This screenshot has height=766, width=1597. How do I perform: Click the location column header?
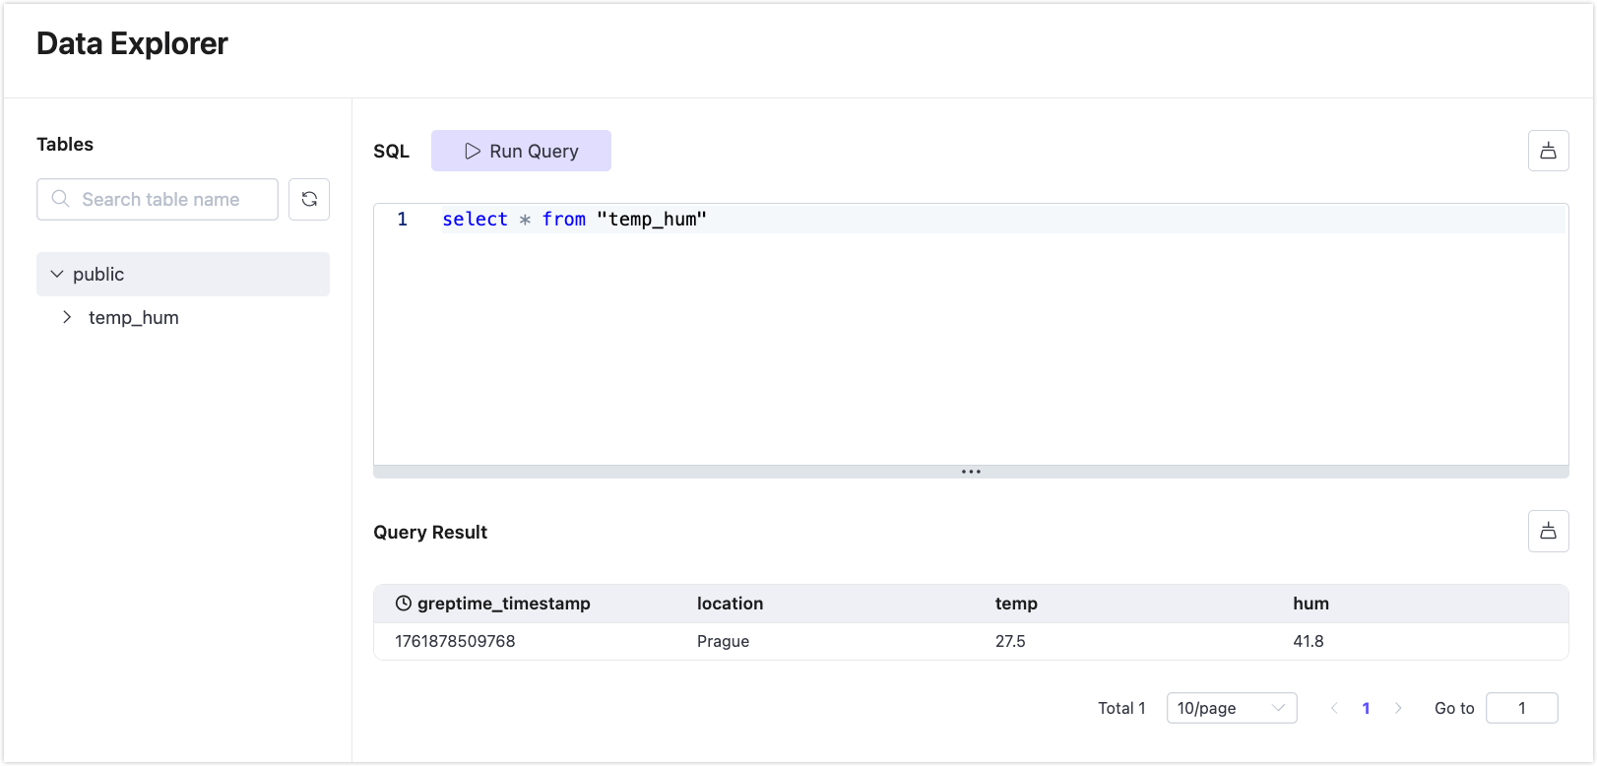[730, 604]
